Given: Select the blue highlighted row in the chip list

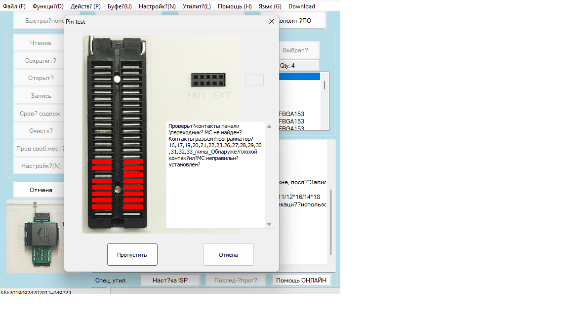Looking at the screenshot, I should (299, 77).
